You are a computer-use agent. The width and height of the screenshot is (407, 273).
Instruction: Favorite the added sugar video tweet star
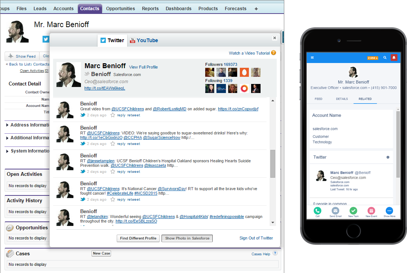tap(113, 115)
